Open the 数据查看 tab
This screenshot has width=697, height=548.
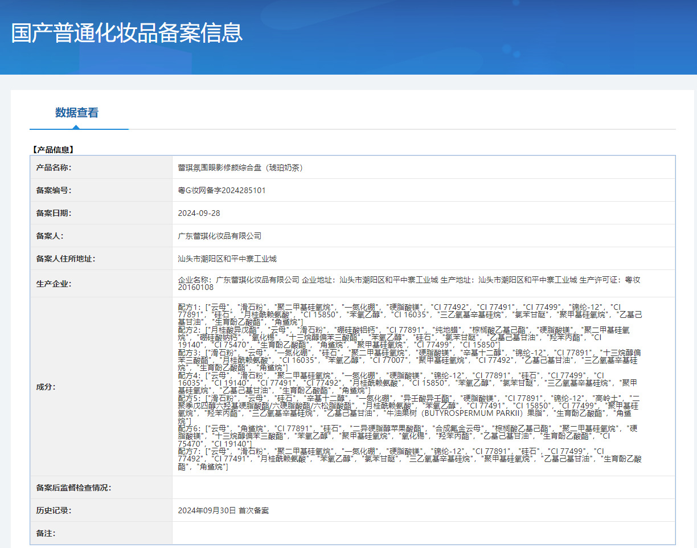click(77, 112)
